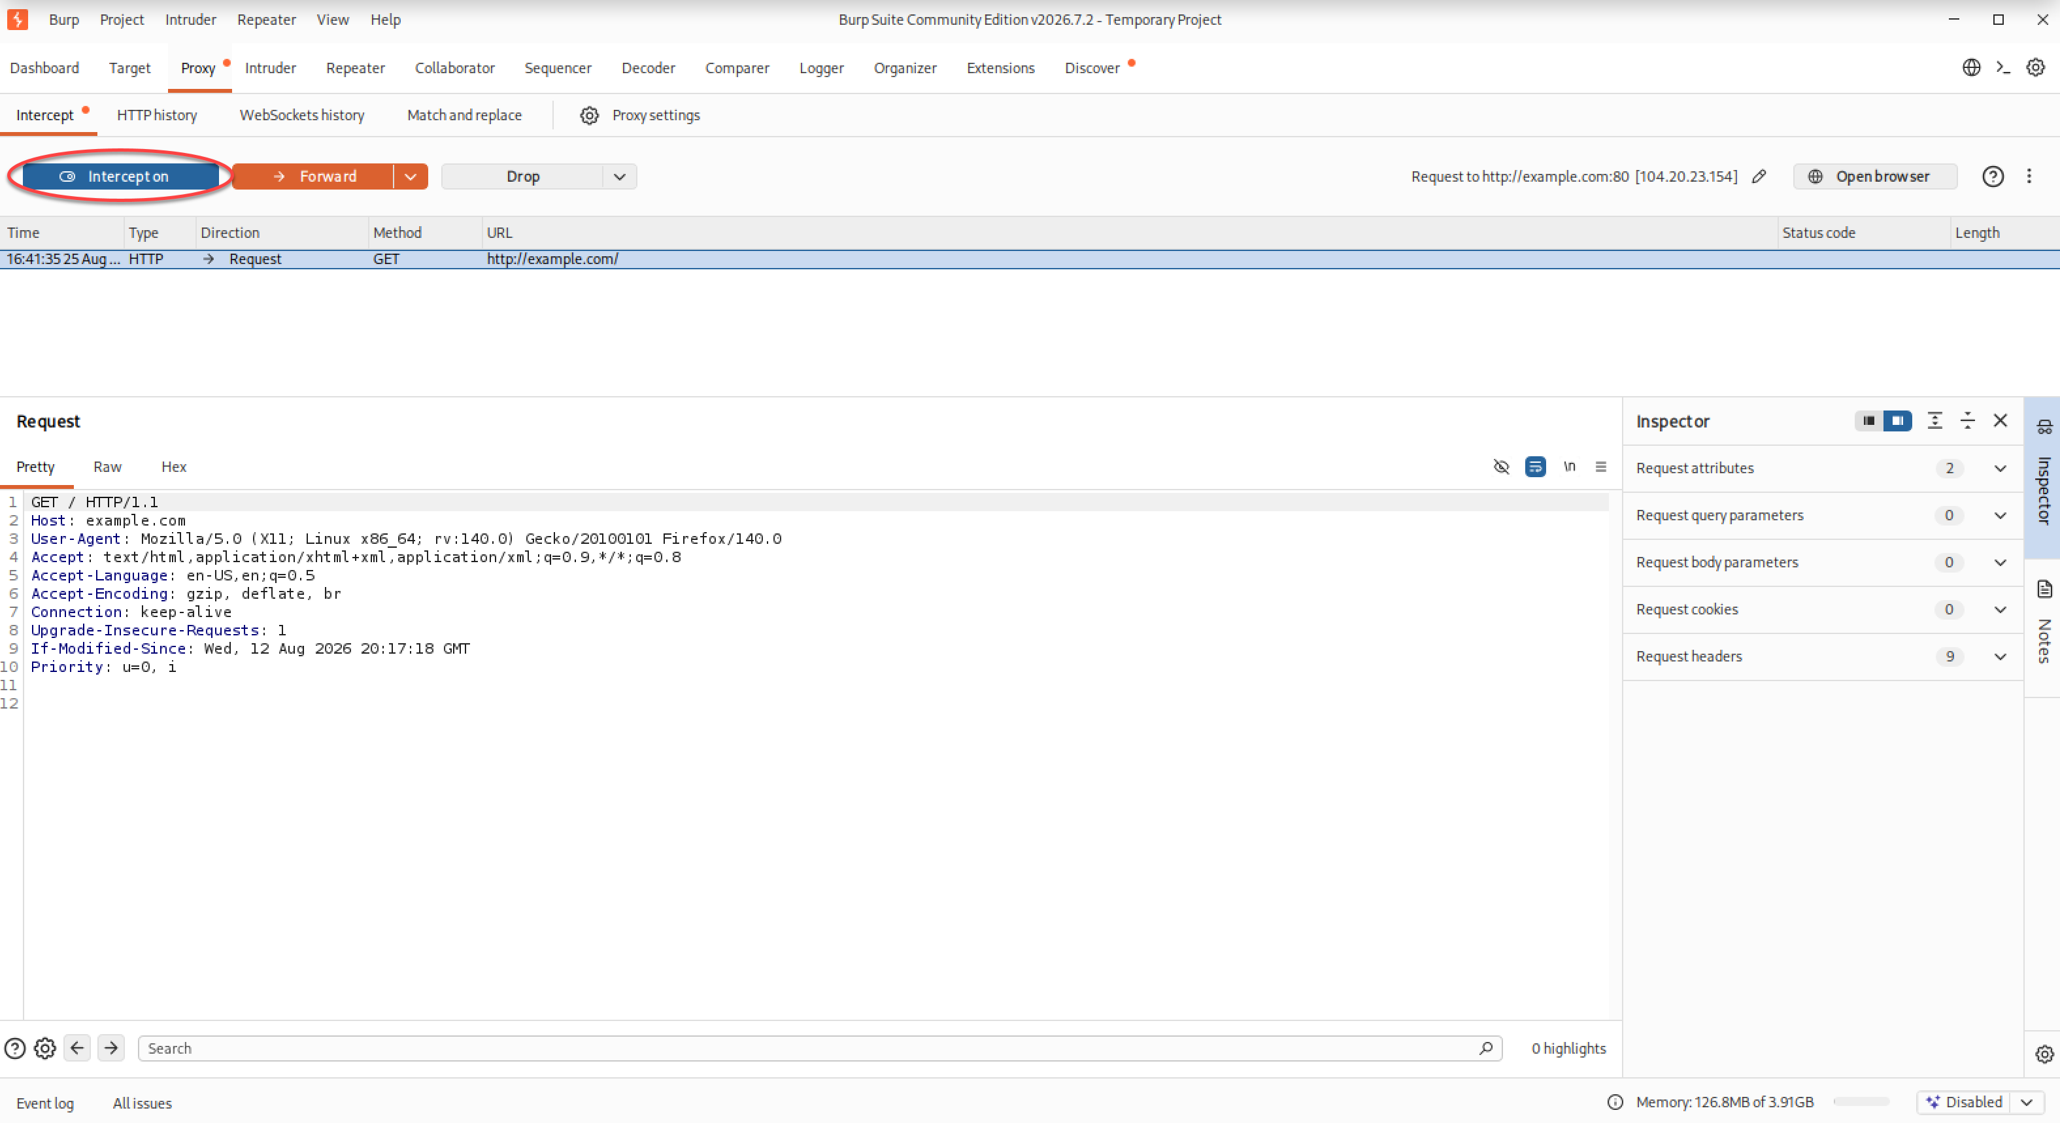This screenshot has width=2060, height=1123.
Task: Open Match and replace sub-tab
Action: [465, 116]
